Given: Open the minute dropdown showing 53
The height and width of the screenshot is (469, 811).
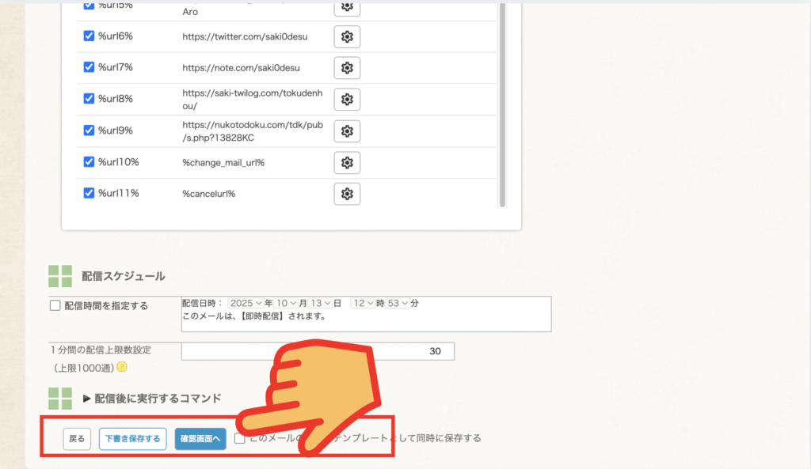Looking at the screenshot, I should [398, 303].
